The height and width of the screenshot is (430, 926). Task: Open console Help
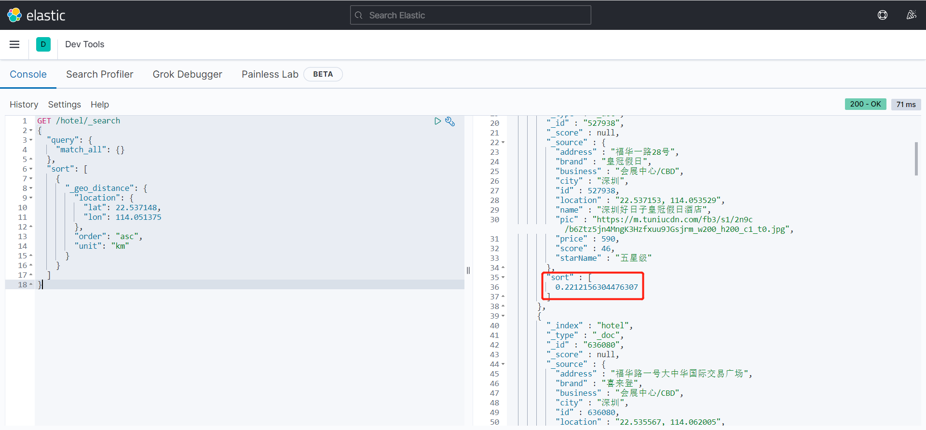pyautogui.click(x=100, y=105)
